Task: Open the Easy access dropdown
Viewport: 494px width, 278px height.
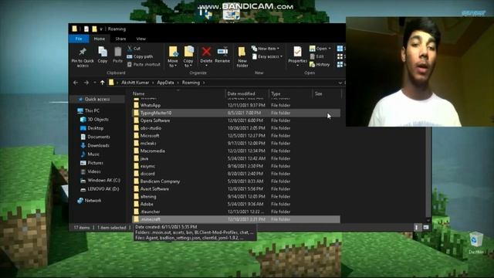Action: click(x=267, y=56)
